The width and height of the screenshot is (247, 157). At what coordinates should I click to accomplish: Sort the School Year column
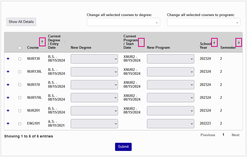click(214, 42)
